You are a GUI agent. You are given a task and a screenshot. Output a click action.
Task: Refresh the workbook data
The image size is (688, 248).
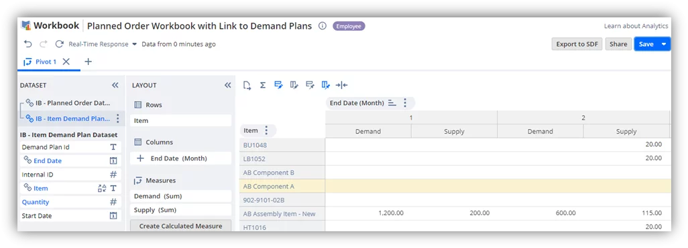(x=59, y=44)
